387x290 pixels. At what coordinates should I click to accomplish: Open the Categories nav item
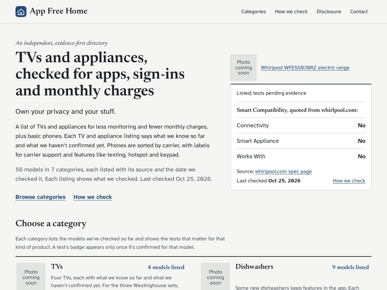click(x=253, y=12)
